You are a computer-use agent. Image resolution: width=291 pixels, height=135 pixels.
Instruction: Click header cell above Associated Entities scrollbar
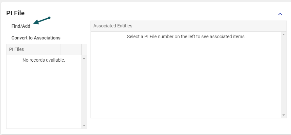[284, 26]
